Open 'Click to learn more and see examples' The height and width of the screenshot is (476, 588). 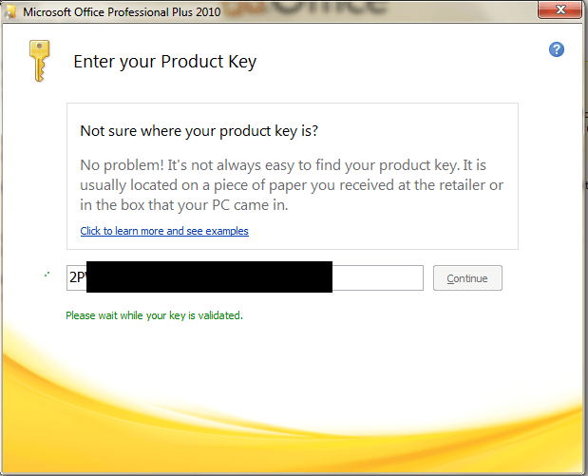[164, 231]
